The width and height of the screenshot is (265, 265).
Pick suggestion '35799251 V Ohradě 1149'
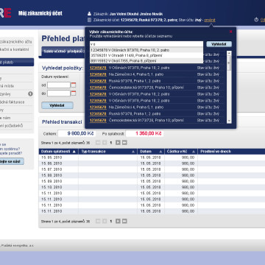pos(146,55)
